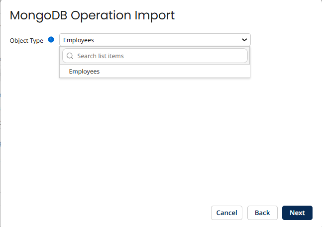Click the down arrow beside Employees
Screen dimensions: 322x227
[244, 40]
